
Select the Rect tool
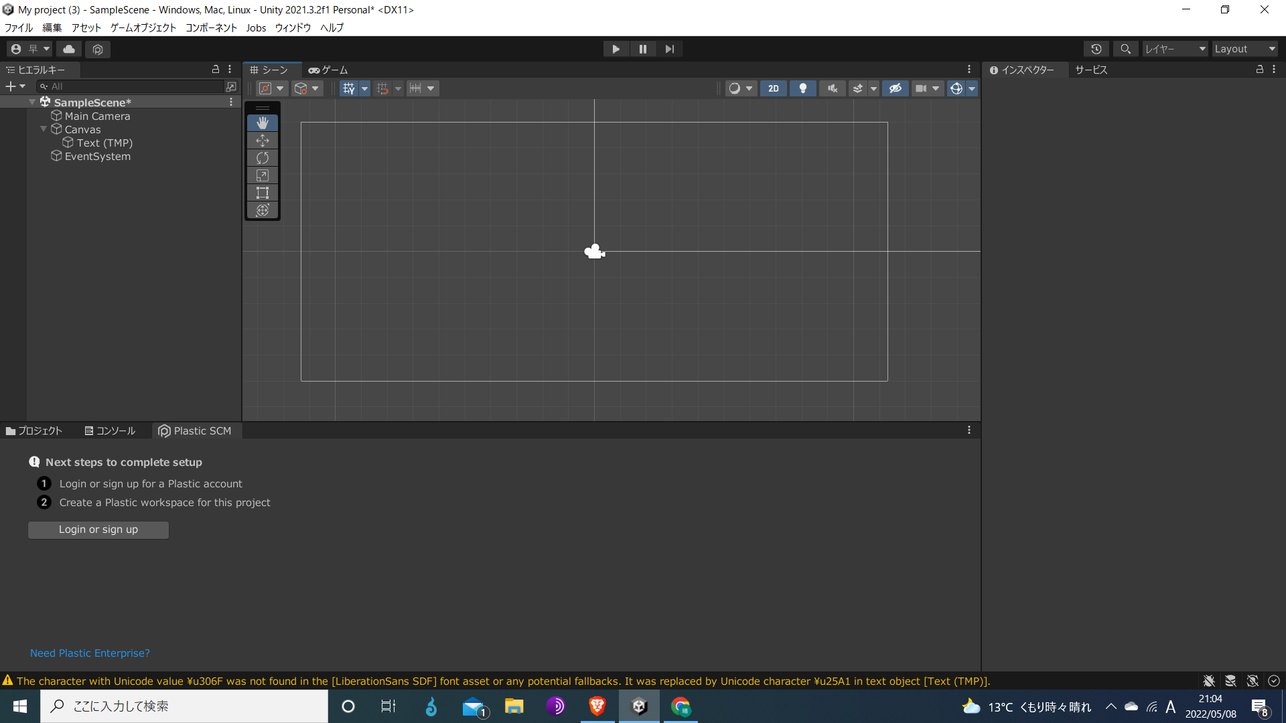click(263, 193)
